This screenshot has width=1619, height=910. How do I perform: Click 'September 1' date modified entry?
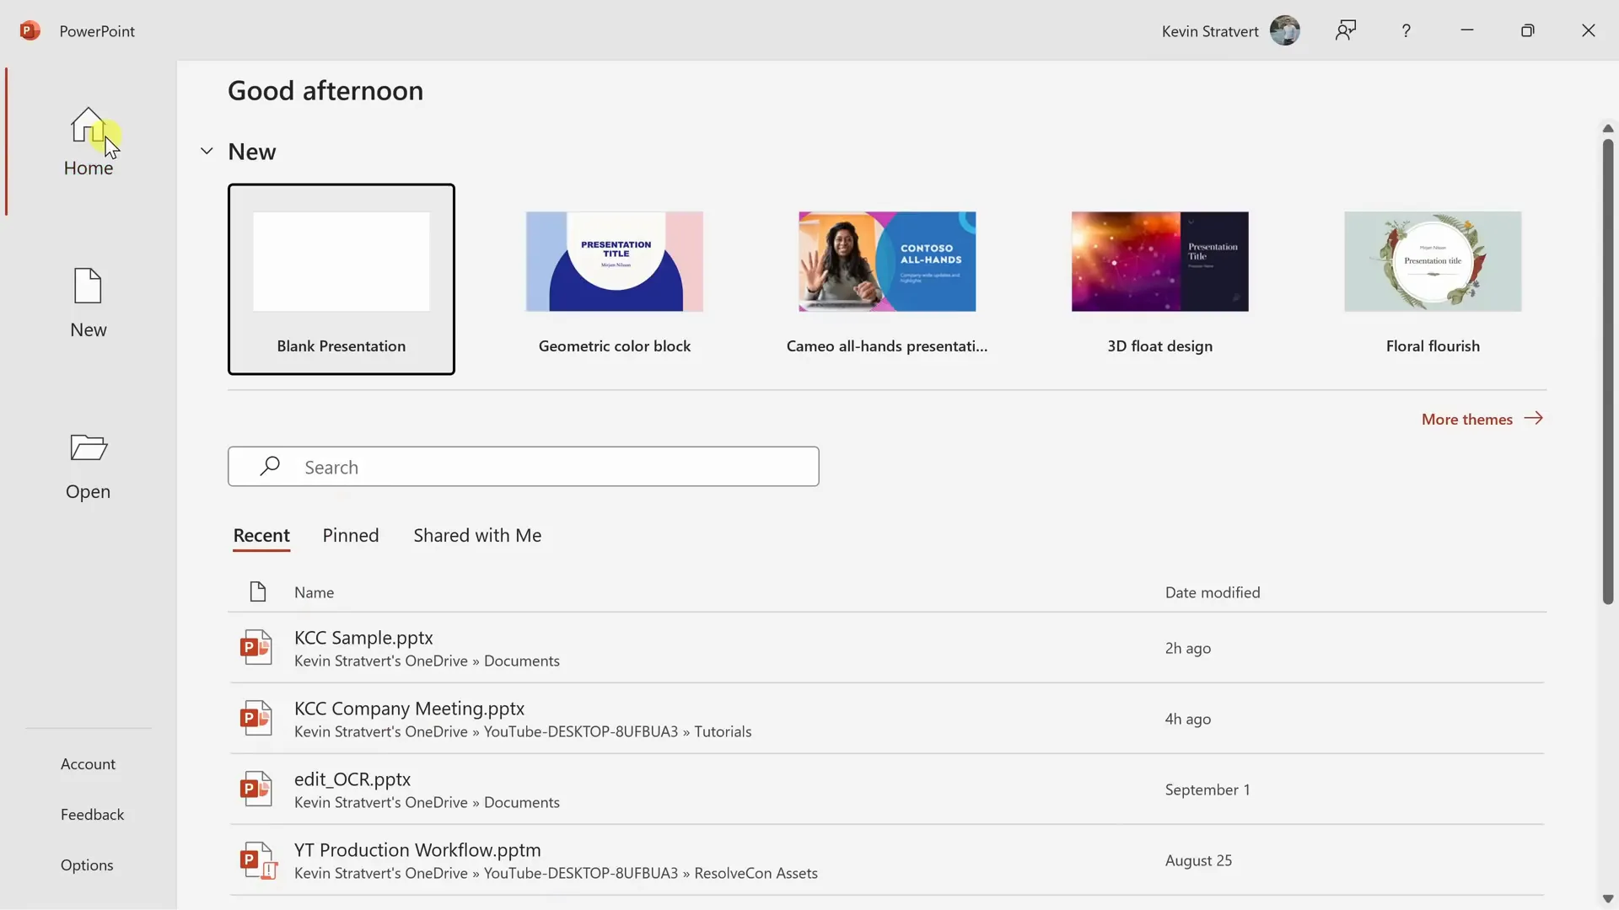1208,790
